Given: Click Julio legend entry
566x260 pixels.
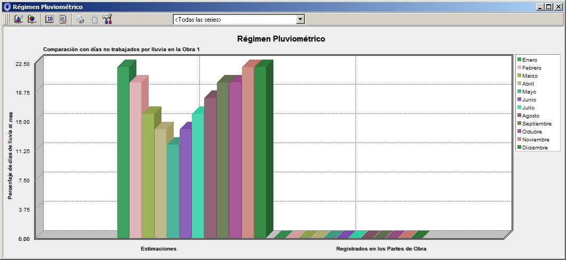Looking at the screenshot, I should coord(529,107).
